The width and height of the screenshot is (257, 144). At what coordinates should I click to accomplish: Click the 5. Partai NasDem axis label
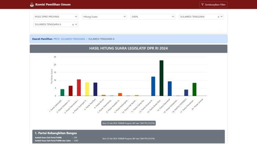tap(90, 104)
